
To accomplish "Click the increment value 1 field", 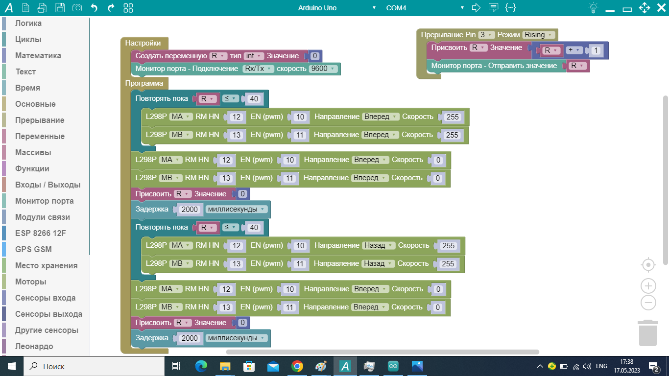I will pyautogui.click(x=595, y=50).
